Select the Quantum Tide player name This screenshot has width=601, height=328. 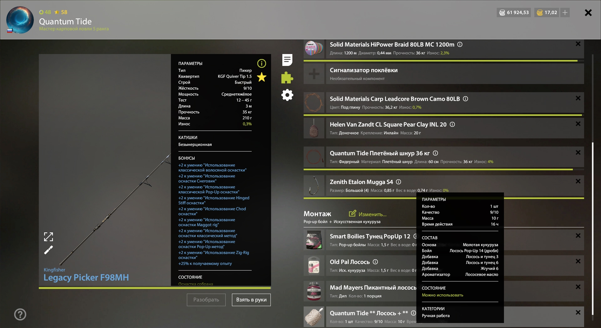point(65,22)
